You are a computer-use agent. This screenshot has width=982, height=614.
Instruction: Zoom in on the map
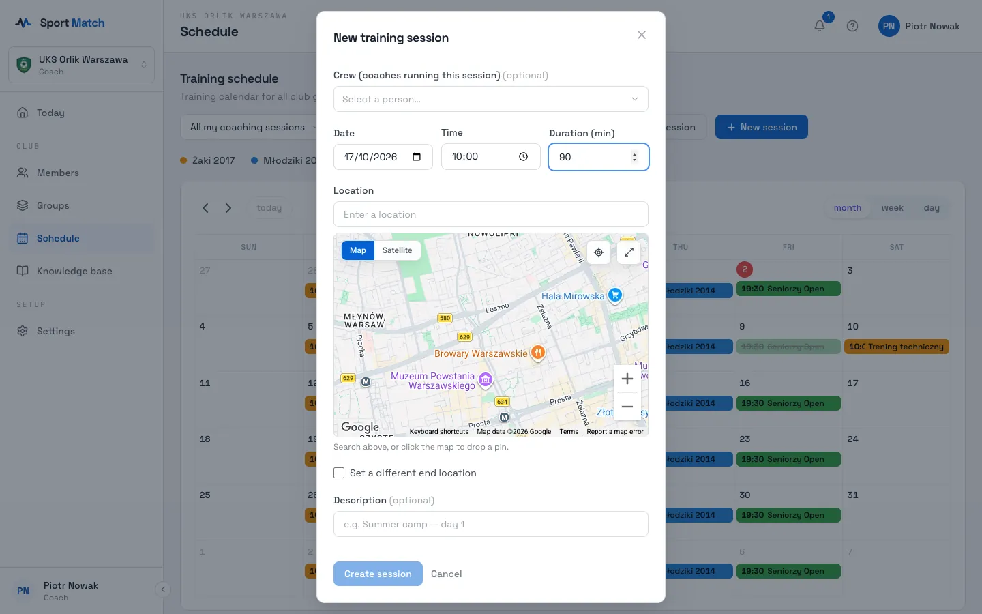point(627,379)
